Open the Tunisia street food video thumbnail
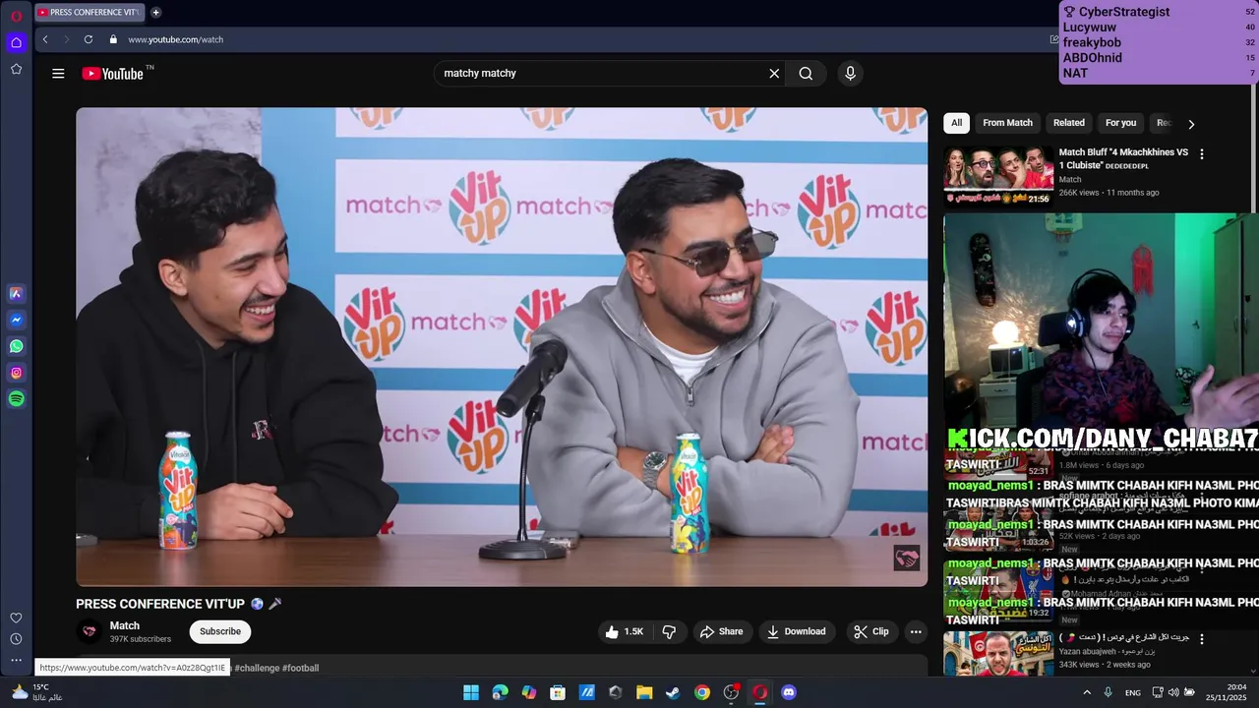This screenshot has height=708, width=1259. click(x=997, y=654)
